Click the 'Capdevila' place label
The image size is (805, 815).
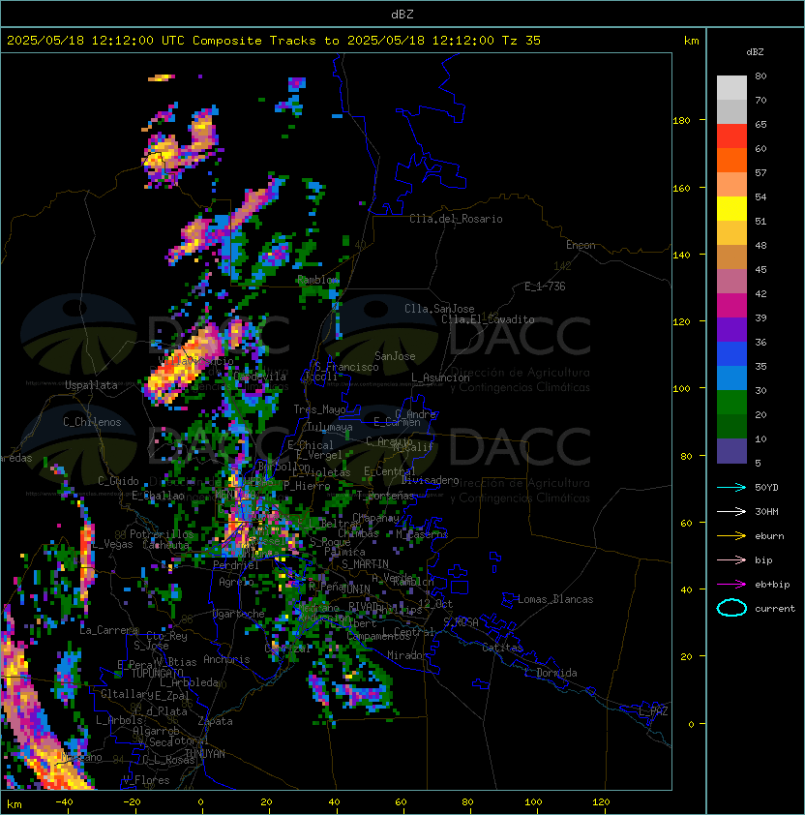[259, 377]
